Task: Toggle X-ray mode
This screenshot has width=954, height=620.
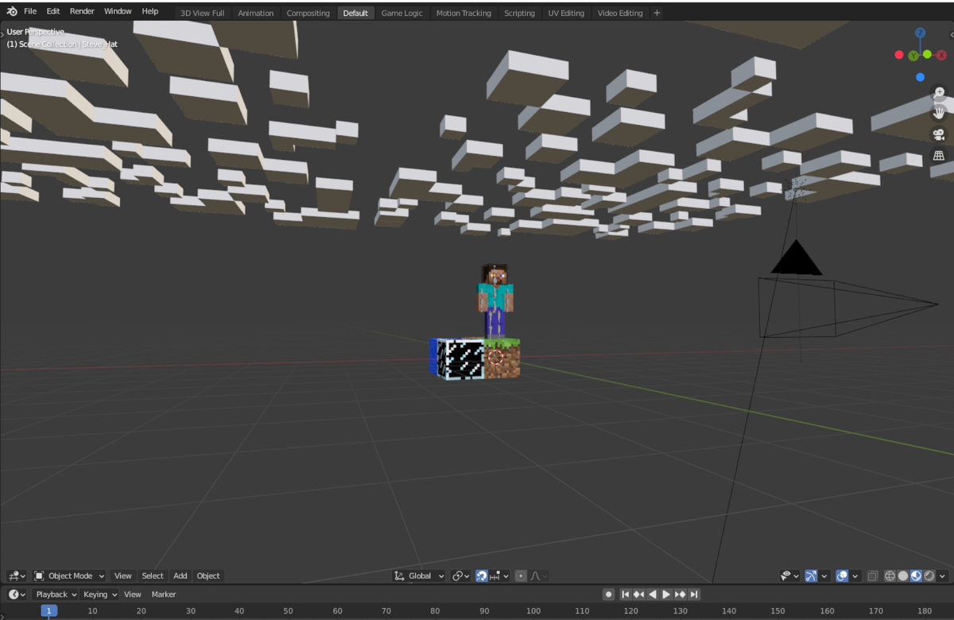Action: [872, 575]
